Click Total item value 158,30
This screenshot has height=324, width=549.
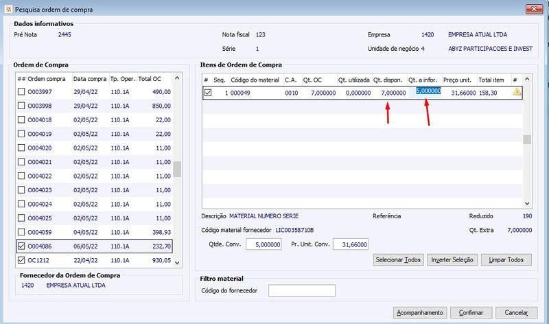tap(488, 93)
